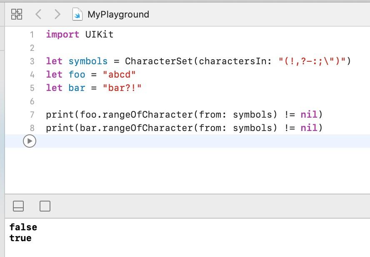Viewport: 370px width, 257px height.
Task: Click the 'true' console output
Action: click(20, 238)
